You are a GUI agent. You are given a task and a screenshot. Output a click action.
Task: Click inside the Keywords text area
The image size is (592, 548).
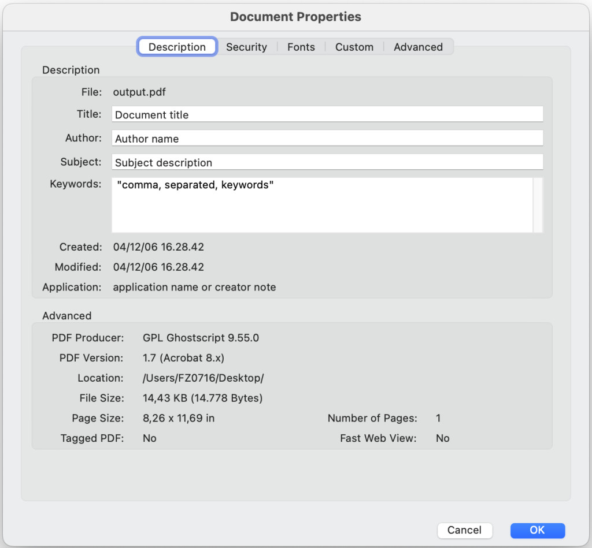click(x=322, y=205)
